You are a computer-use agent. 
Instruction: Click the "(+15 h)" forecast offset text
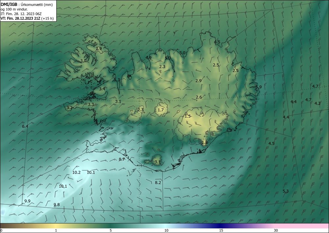point(47,18)
